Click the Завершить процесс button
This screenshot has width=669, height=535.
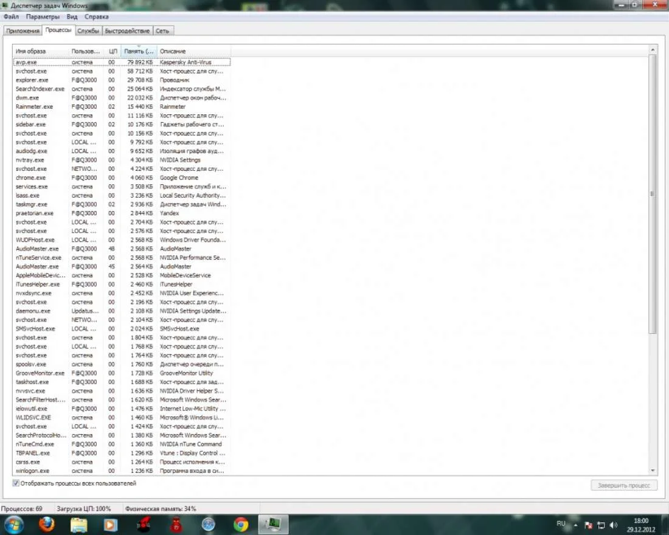pos(624,486)
